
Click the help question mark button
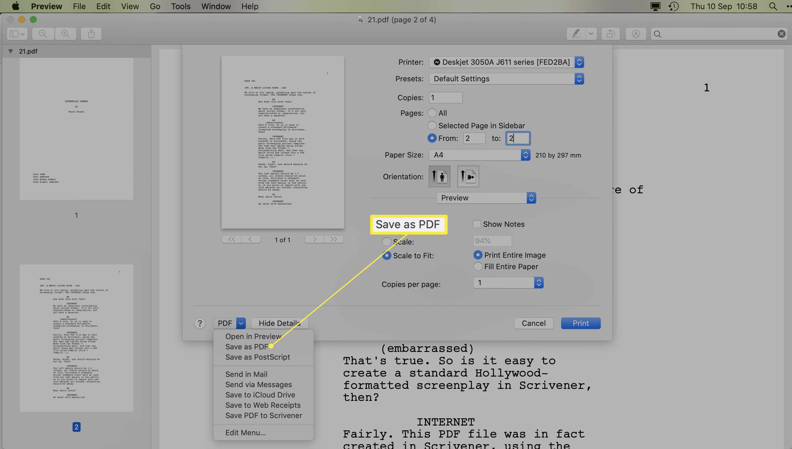(200, 323)
